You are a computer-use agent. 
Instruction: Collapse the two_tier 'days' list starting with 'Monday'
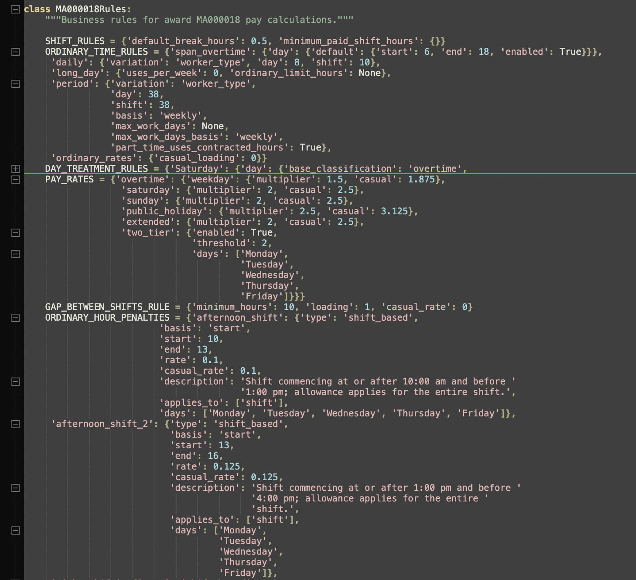click(15, 254)
